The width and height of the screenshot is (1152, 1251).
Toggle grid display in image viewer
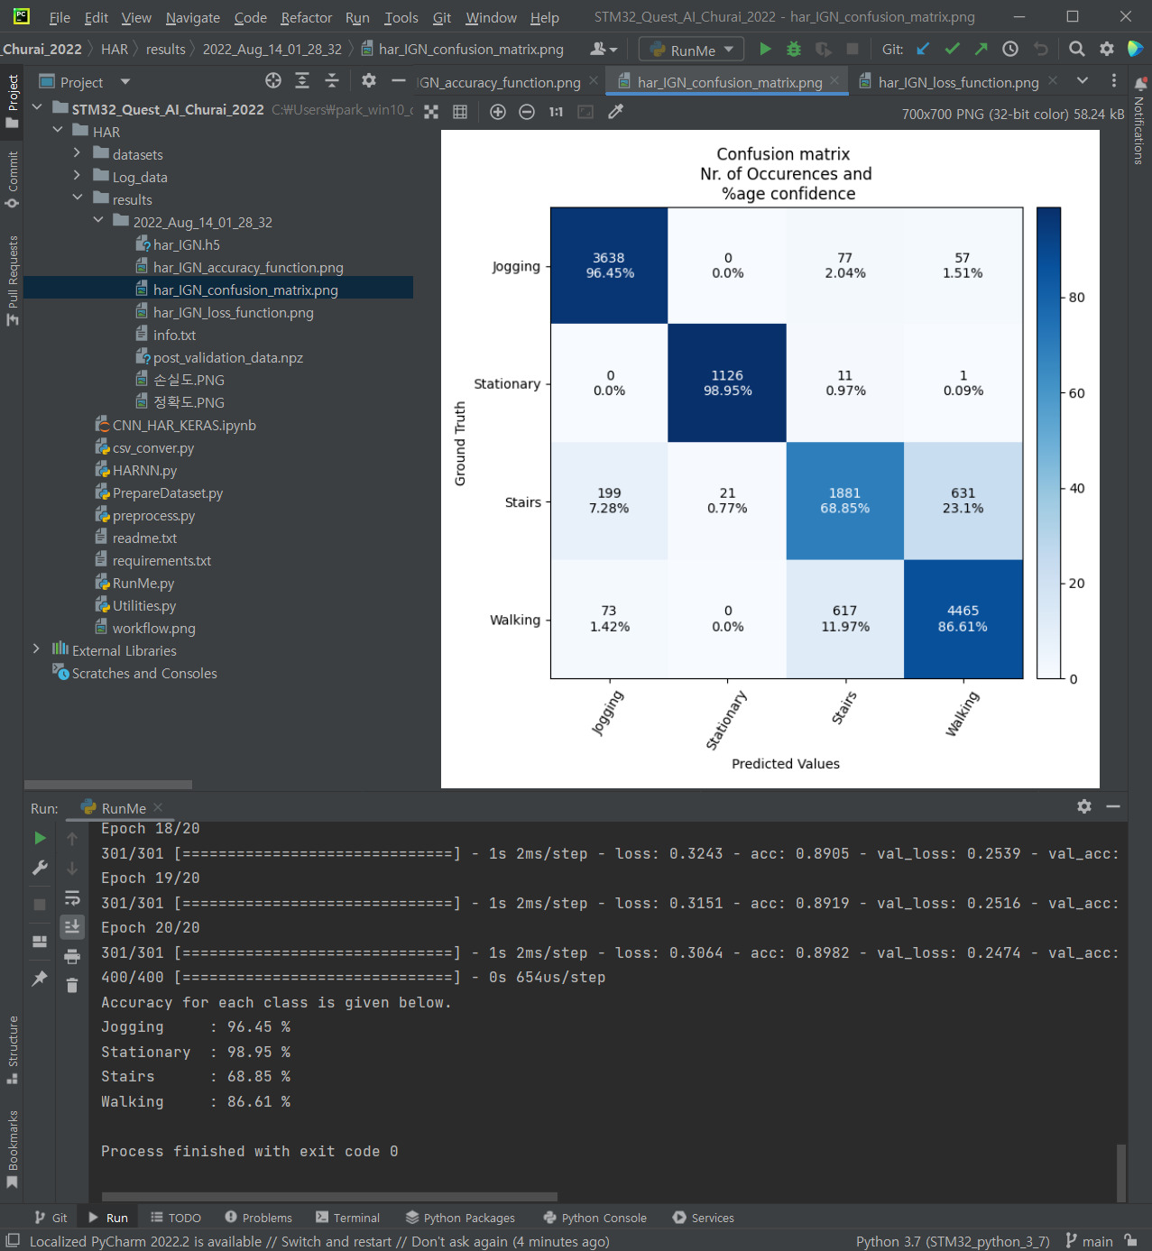[460, 112]
